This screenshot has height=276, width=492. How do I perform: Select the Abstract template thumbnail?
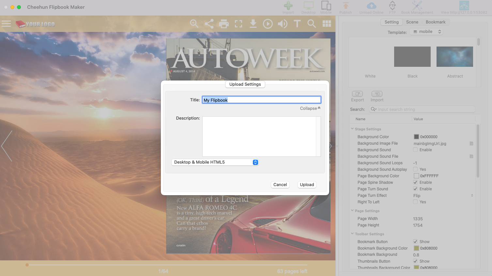[x=455, y=57]
